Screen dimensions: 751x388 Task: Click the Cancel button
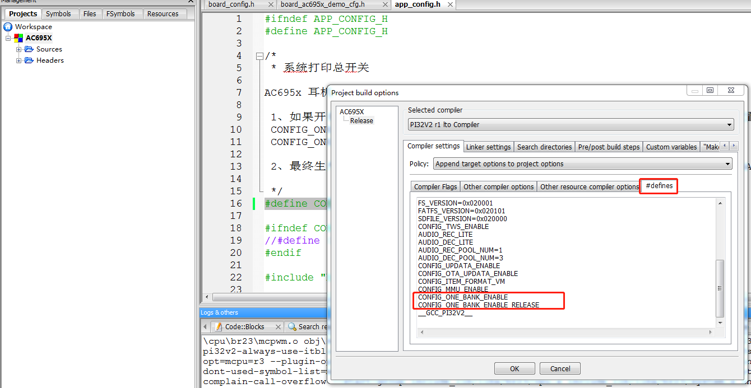click(x=560, y=368)
